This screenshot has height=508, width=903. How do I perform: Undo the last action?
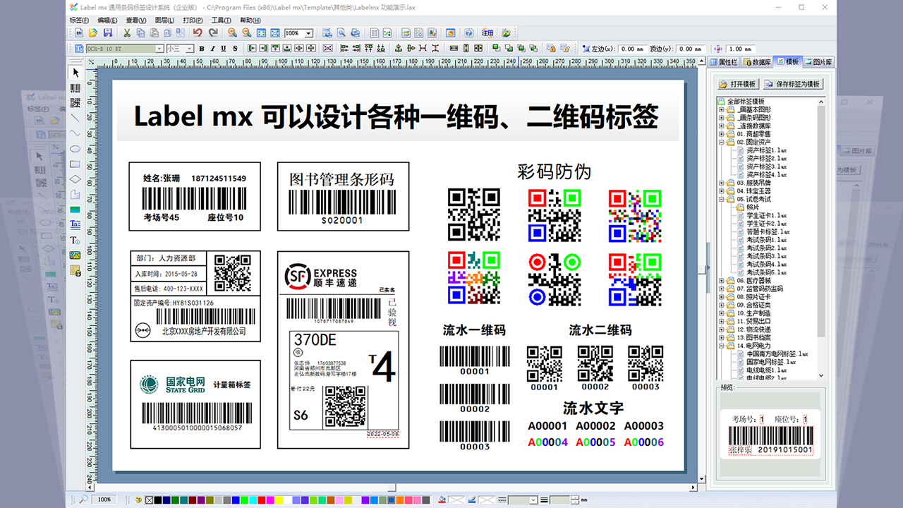197,32
